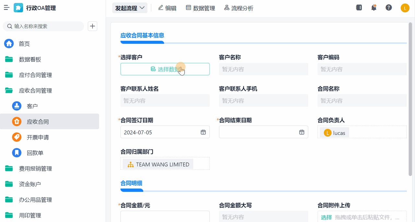Image resolution: width=415 pixels, height=222 pixels.
Task: Click 选择 to upload a contract attachment
Action: (326, 217)
